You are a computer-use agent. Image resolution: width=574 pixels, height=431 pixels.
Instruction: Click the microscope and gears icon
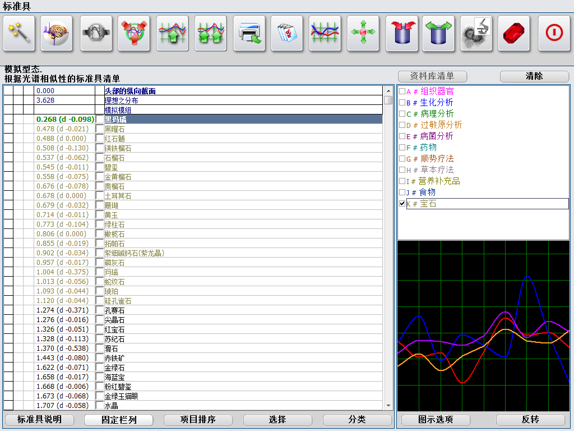476,33
